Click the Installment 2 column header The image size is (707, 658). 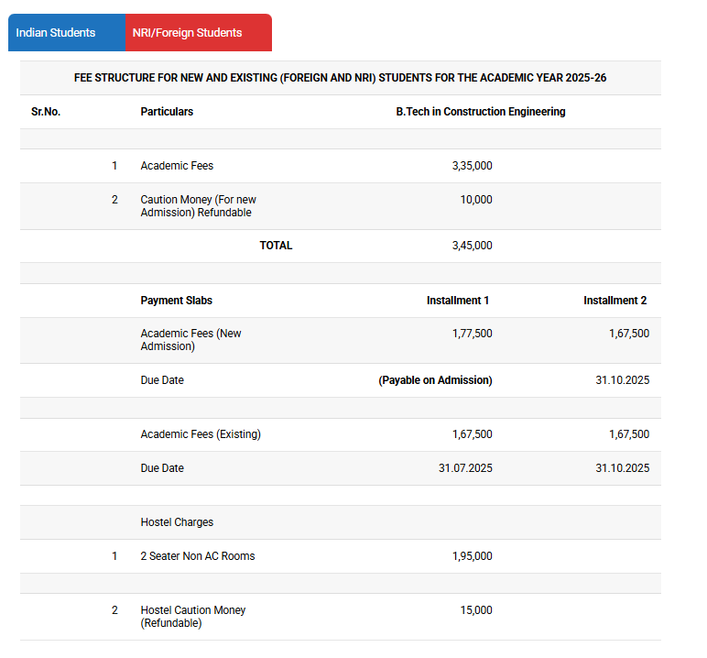[x=615, y=301]
